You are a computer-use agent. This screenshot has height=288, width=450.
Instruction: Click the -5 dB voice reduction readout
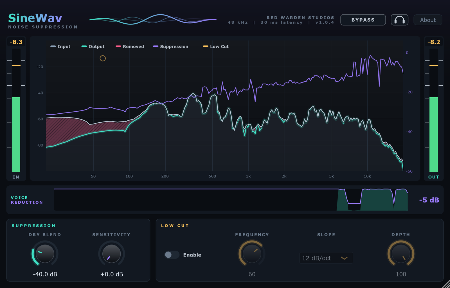pyautogui.click(x=429, y=200)
